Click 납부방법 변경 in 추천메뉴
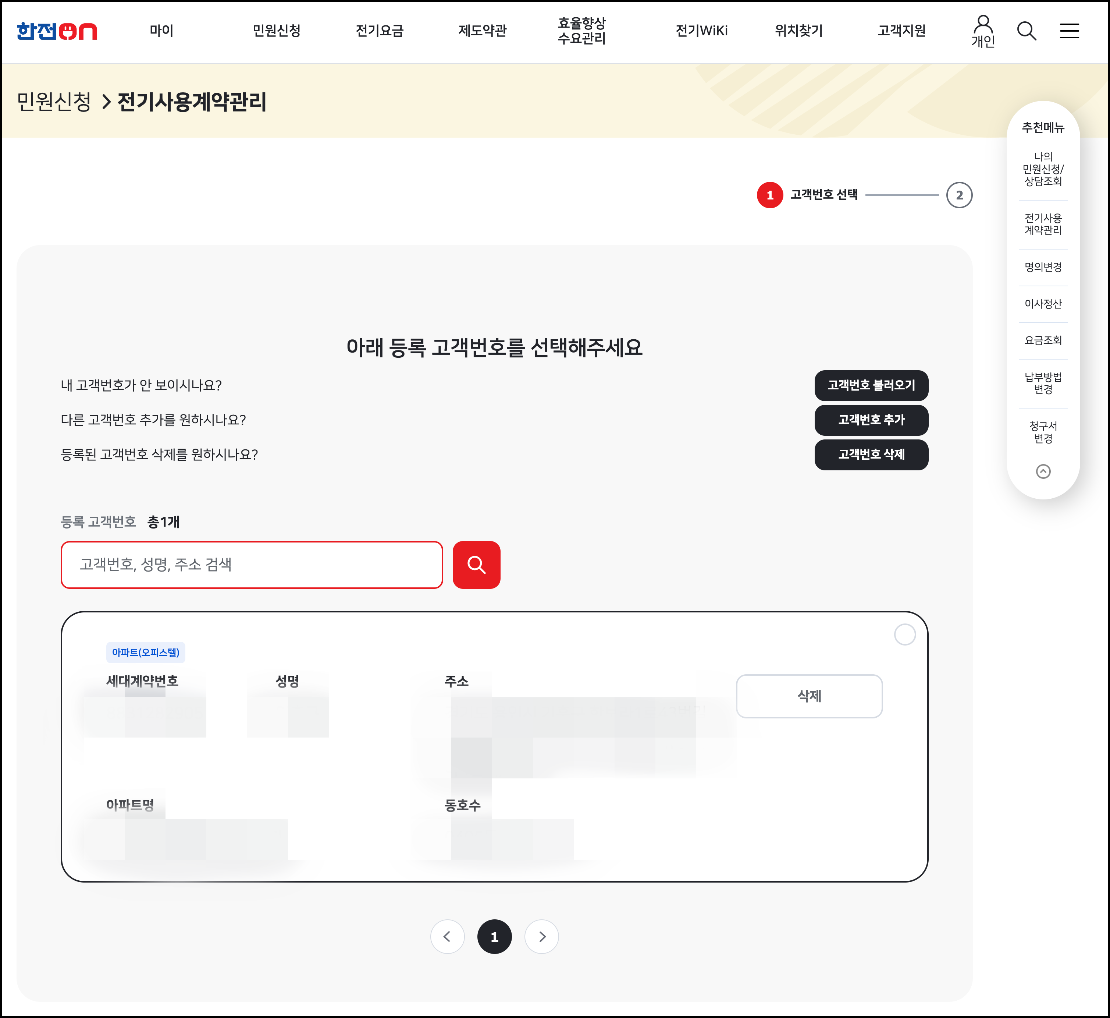 tap(1043, 383)
